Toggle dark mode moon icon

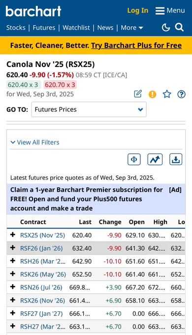click(x=166, y=28)
